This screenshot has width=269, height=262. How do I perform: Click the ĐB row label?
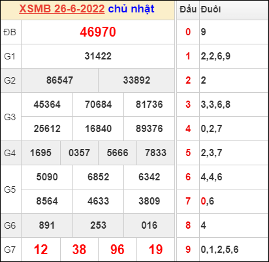[10, 32]
